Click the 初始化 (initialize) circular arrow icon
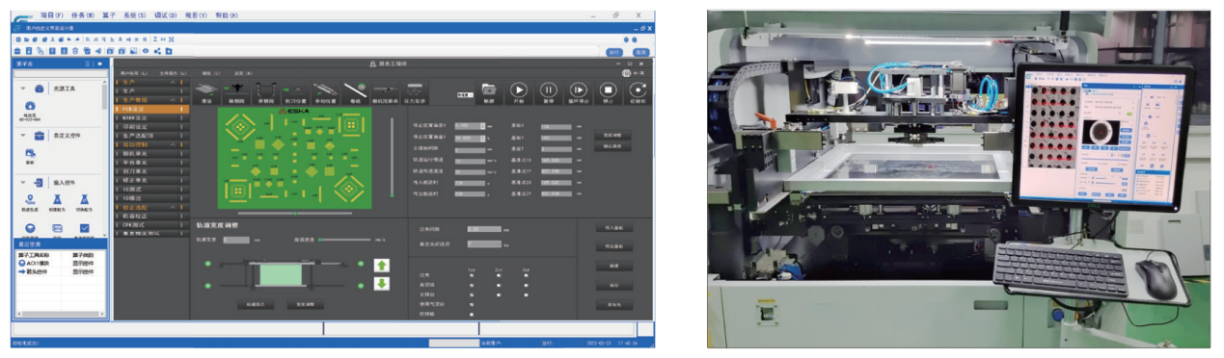This screenshot has height=358, width=1224. tap(638, 89)
